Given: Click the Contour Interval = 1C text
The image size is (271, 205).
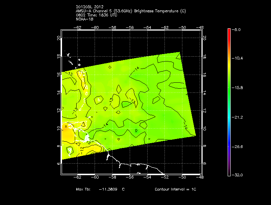Looking at the screenshot, I should click(x=175, y=189).
